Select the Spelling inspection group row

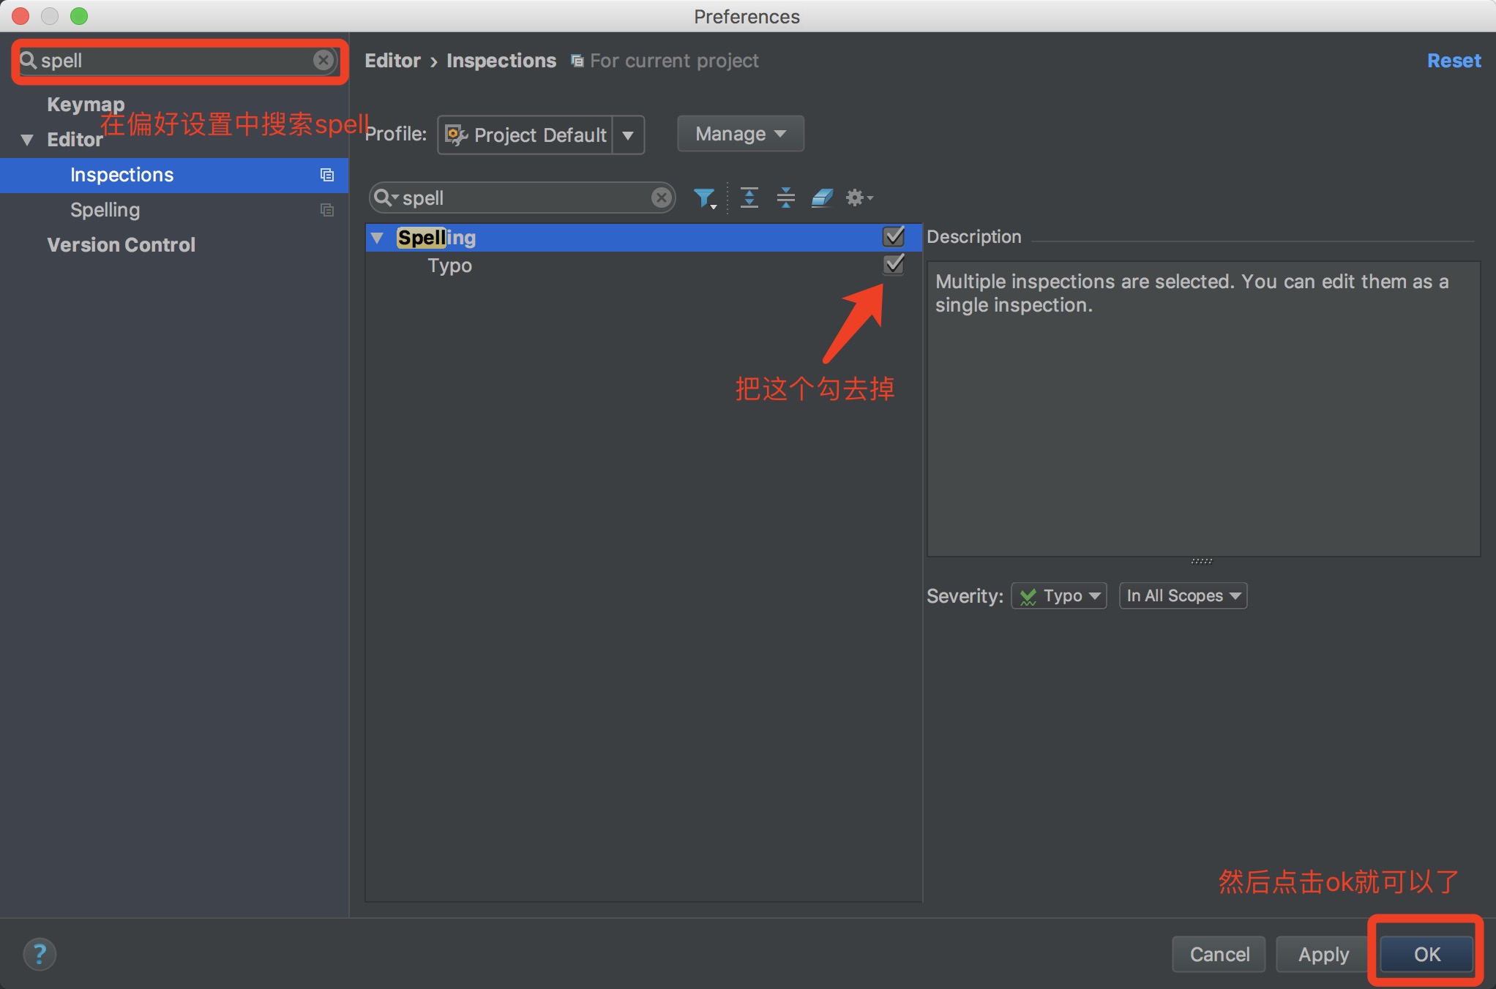[x=643, y=238]
